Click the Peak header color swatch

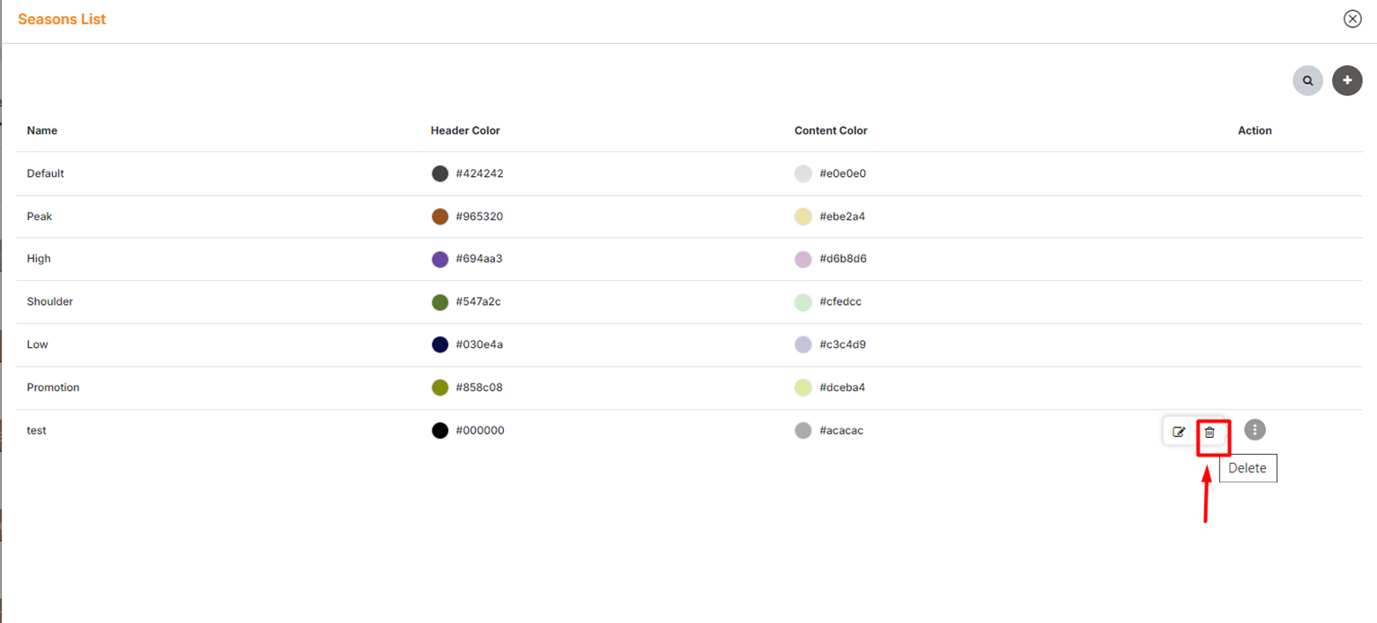(x=440, y=217)
